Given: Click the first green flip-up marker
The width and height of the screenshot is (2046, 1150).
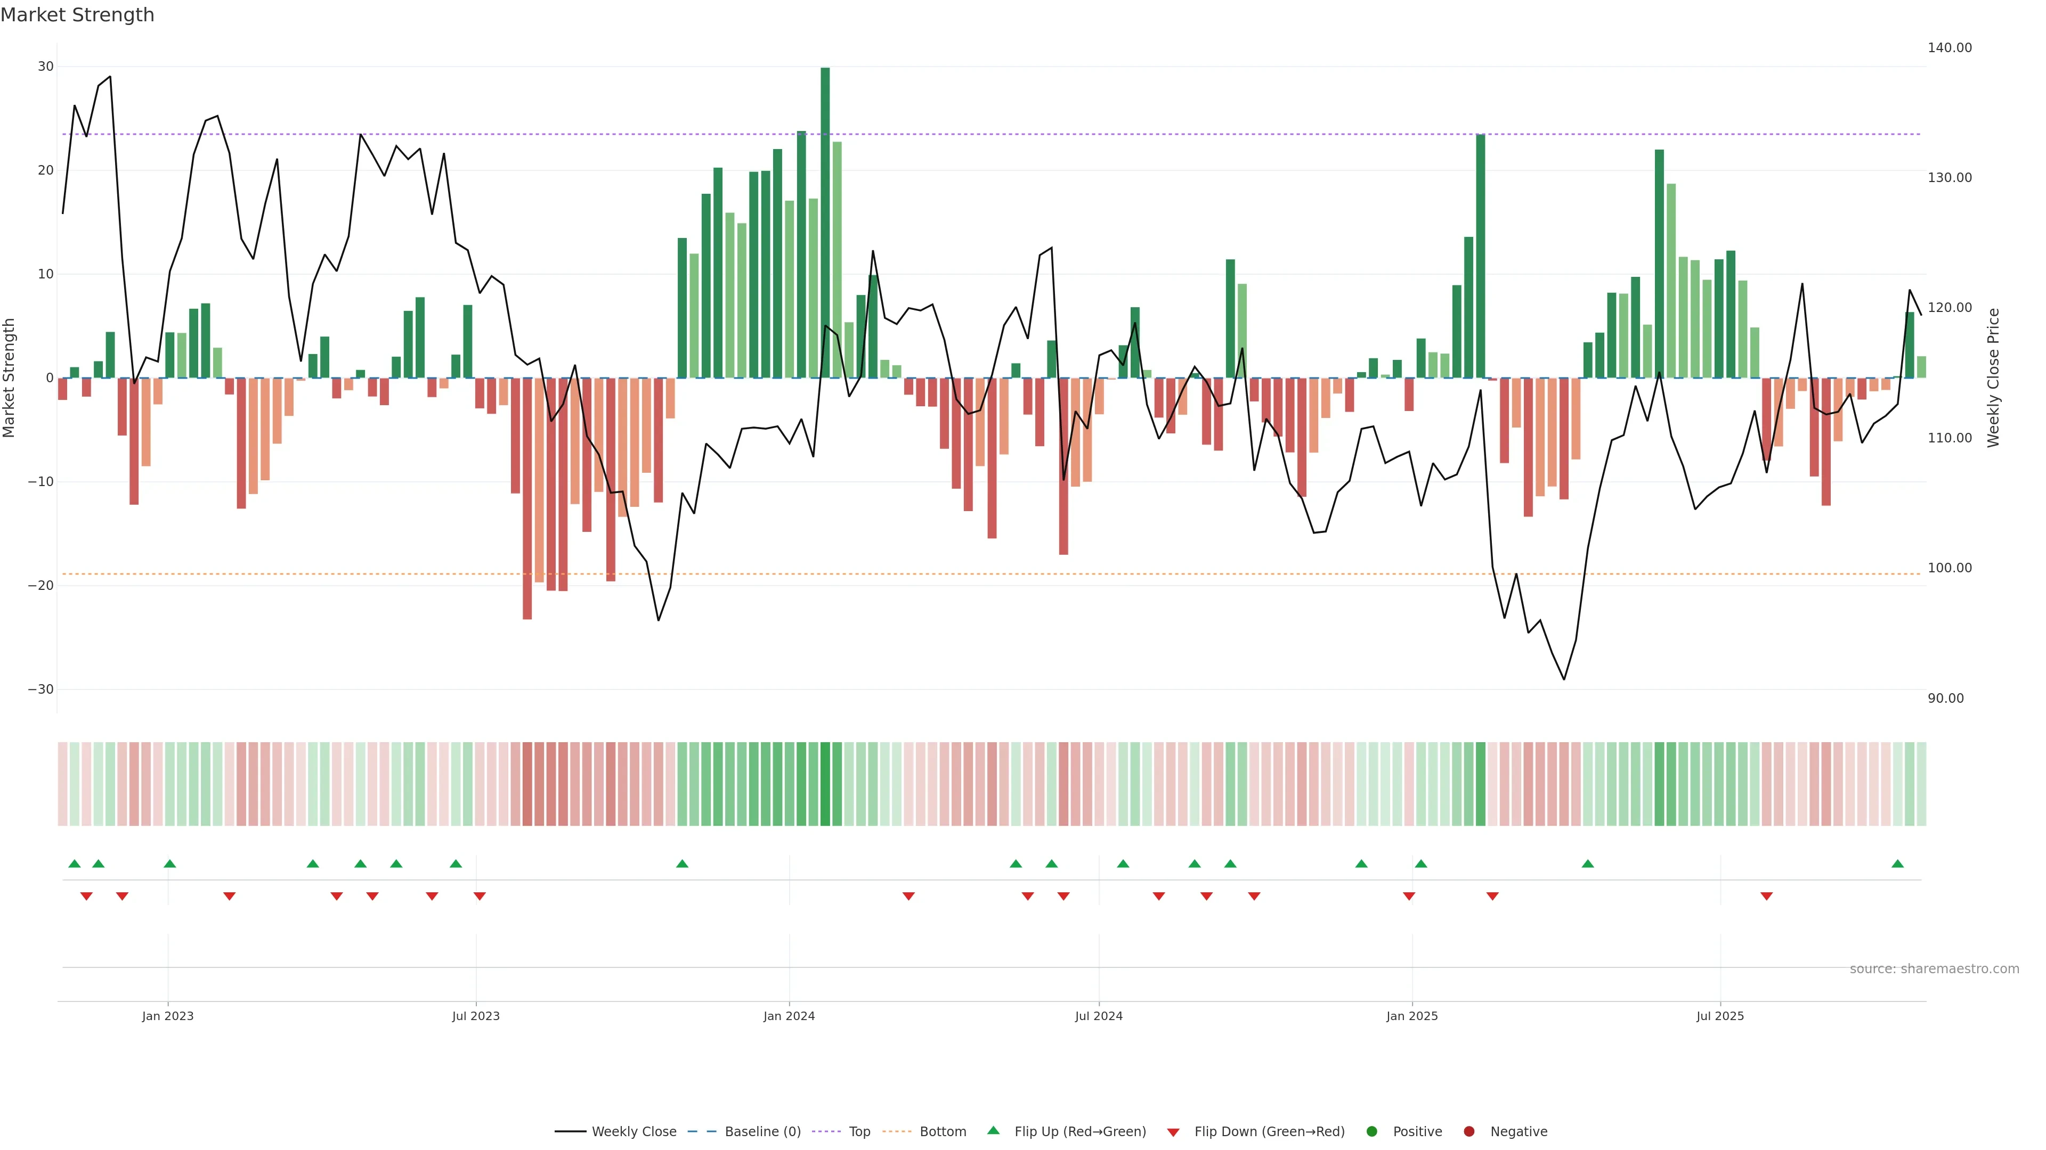Looking at the screenshot, I should 75,864.
